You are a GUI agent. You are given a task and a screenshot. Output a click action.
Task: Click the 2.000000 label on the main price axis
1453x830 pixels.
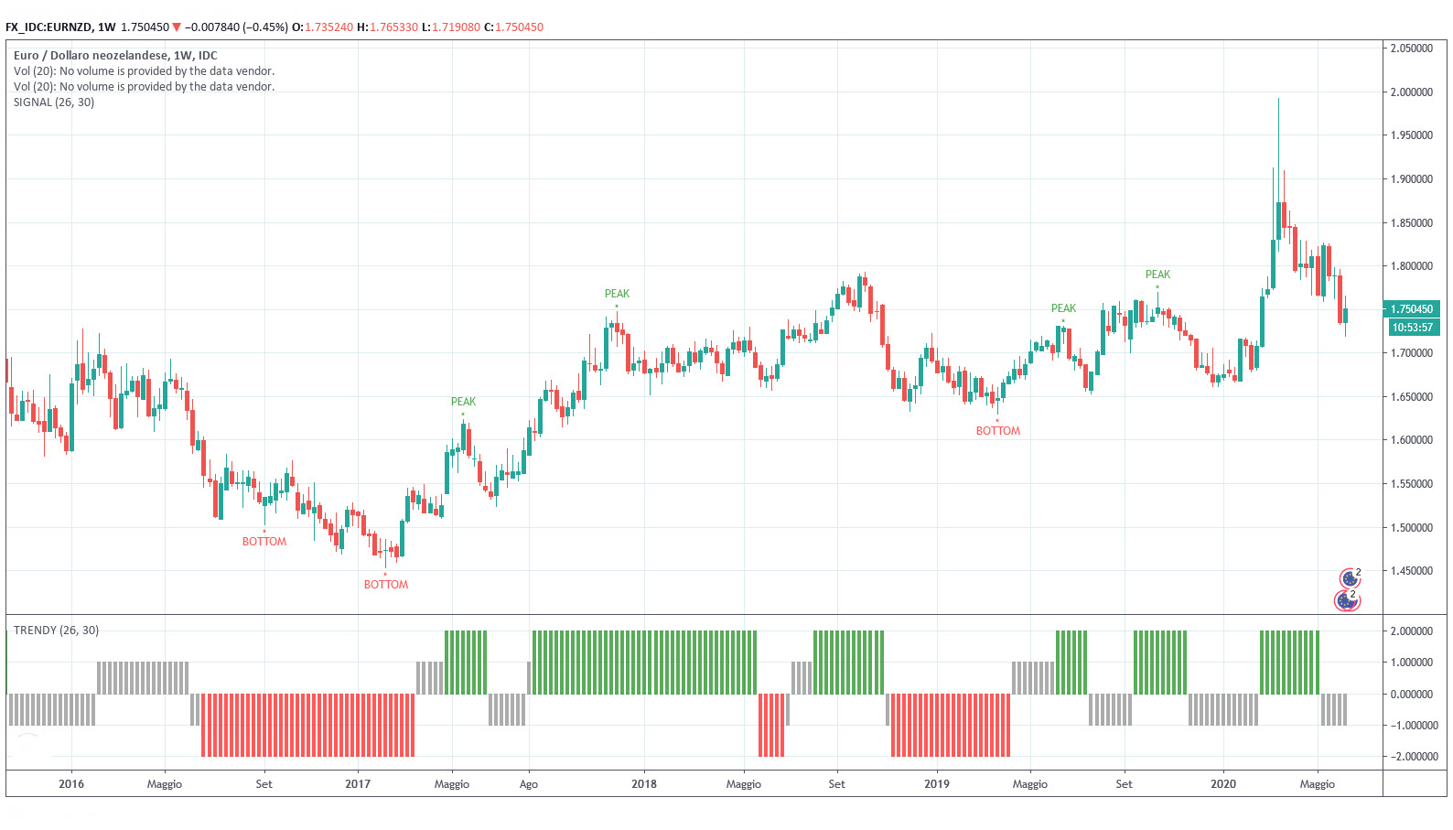click(1412, 92)
